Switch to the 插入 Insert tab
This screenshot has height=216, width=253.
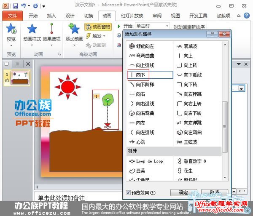tap(51, 16)
